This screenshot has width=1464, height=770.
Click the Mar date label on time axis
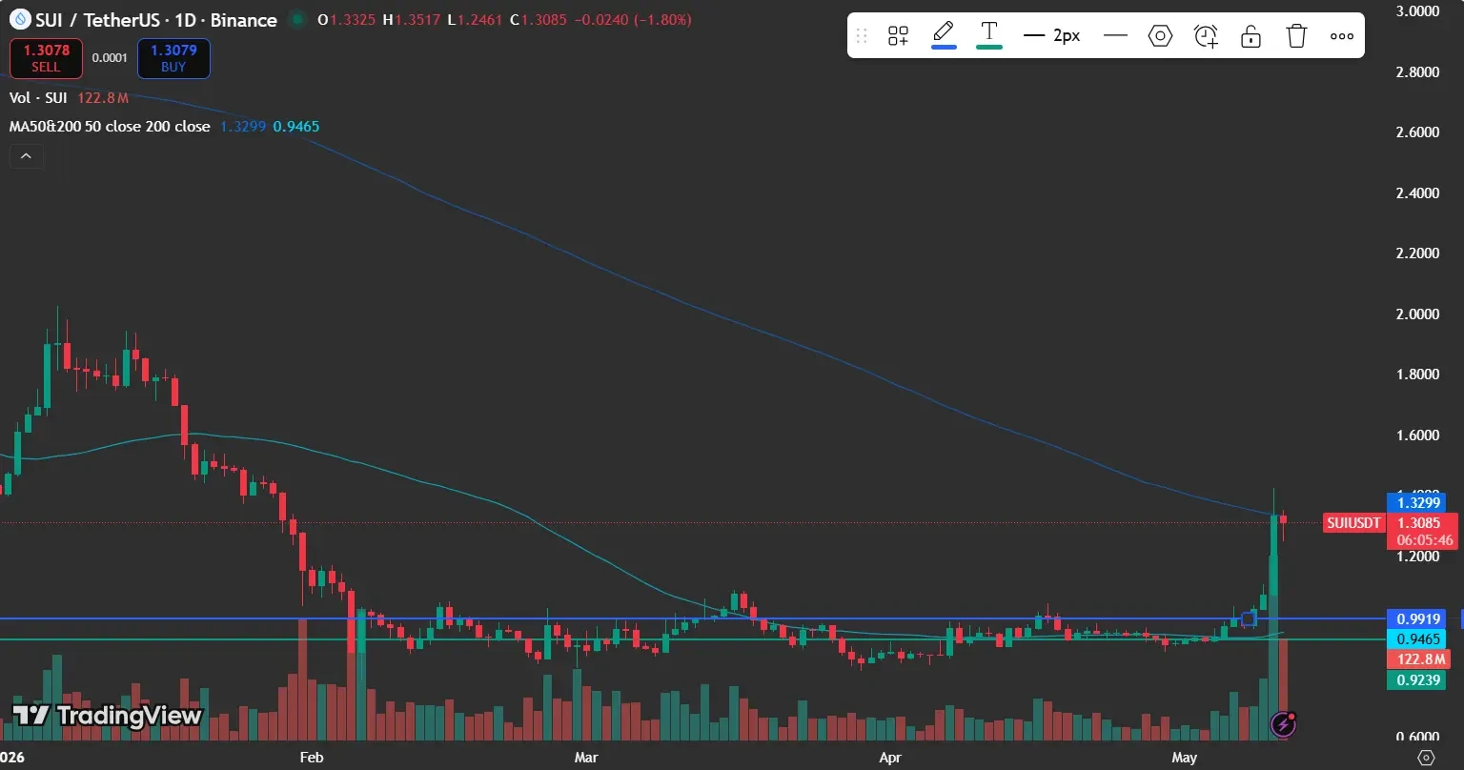click(587, 758)
